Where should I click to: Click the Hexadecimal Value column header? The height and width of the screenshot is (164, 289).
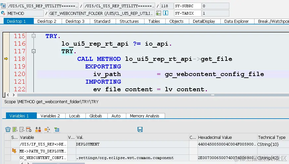[x=227, y=137]
